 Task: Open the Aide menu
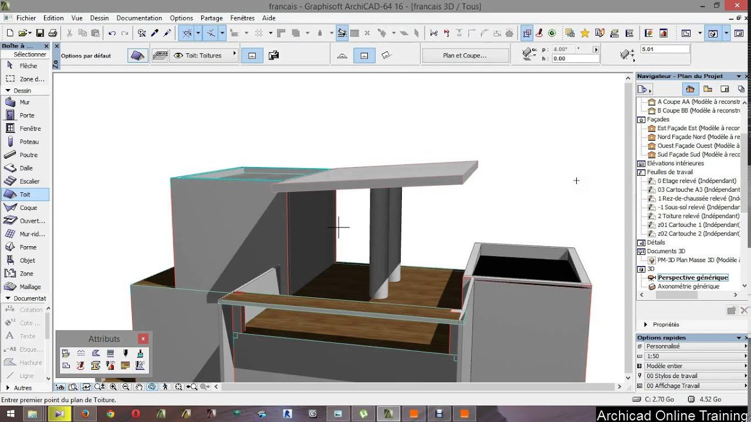tap(269, 18)
